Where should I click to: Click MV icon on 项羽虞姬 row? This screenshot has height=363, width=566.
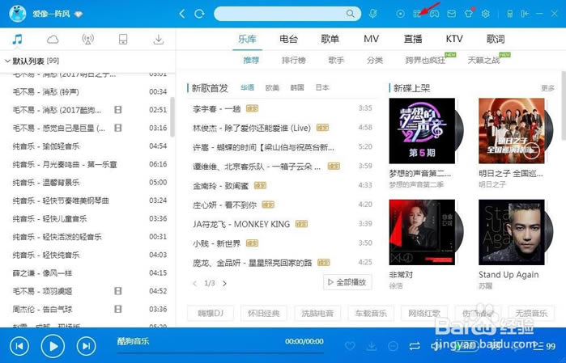tap(118, 290)
